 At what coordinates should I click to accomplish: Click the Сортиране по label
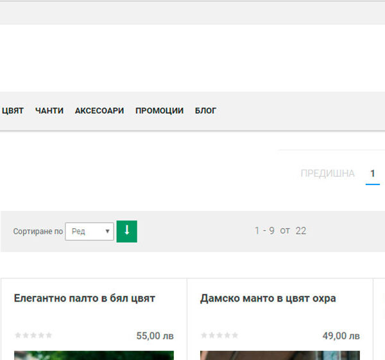(x=38, y=231)
